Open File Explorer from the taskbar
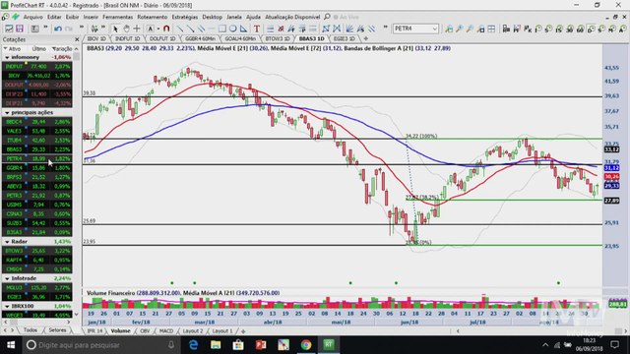The width and height of the screenshot is (630, 354). coord(216,345)
